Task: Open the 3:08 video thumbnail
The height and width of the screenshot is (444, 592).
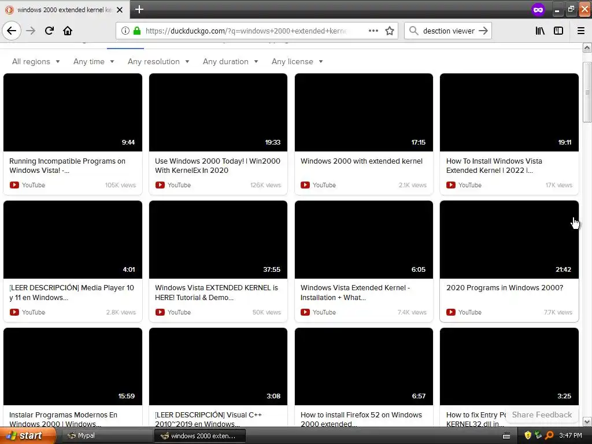Action: [x=218, y=367]
